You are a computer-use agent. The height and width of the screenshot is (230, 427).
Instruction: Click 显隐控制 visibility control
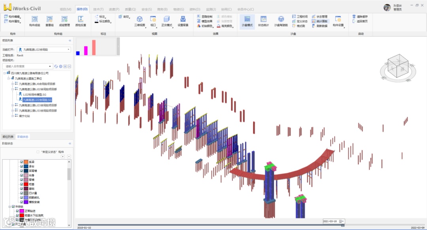[x=204, y=17]
